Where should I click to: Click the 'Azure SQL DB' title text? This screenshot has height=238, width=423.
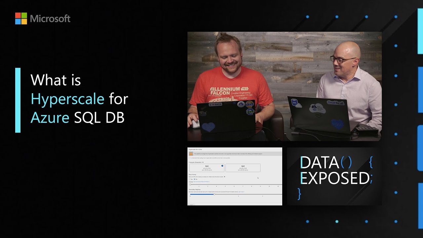pos(78,118)
